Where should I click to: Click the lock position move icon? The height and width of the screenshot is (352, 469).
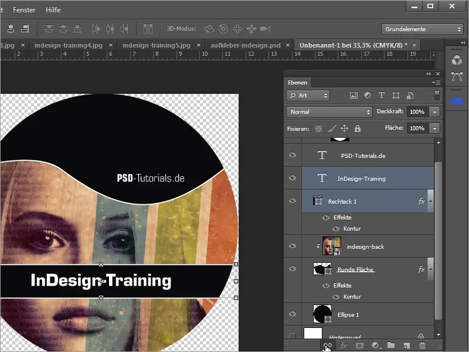344,128
